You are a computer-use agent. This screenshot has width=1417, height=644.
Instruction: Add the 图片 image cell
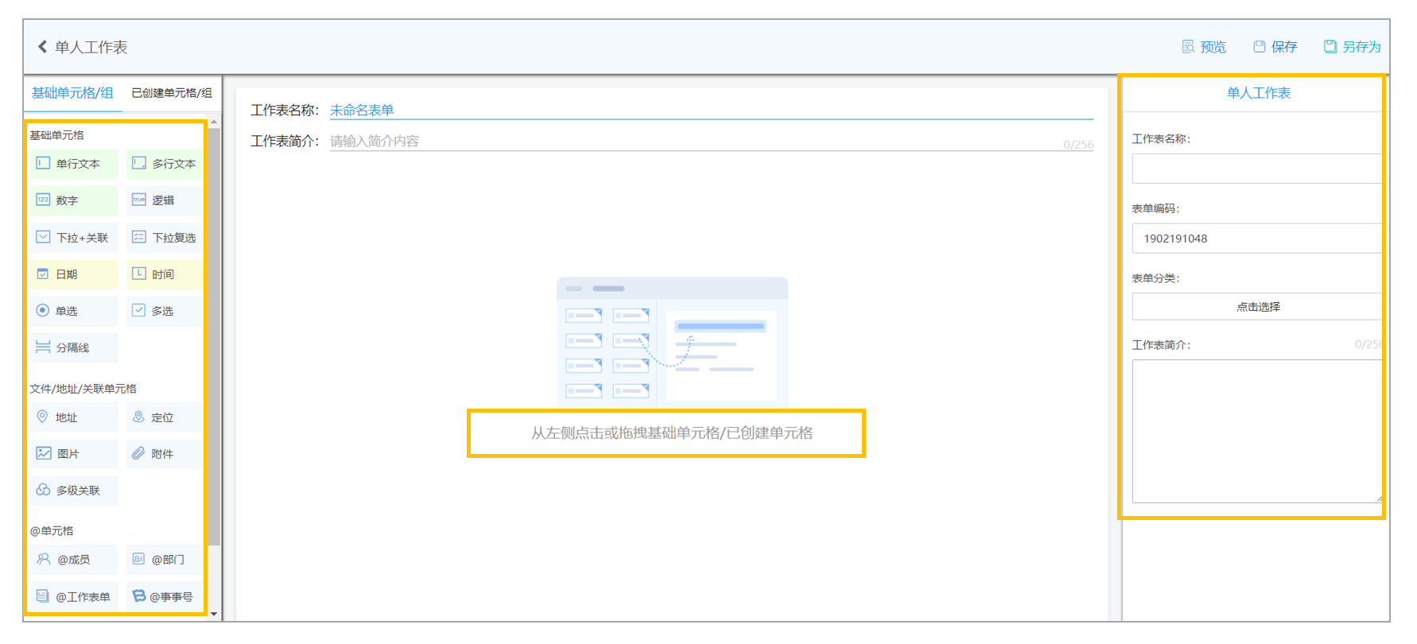(x=74, y=453)
